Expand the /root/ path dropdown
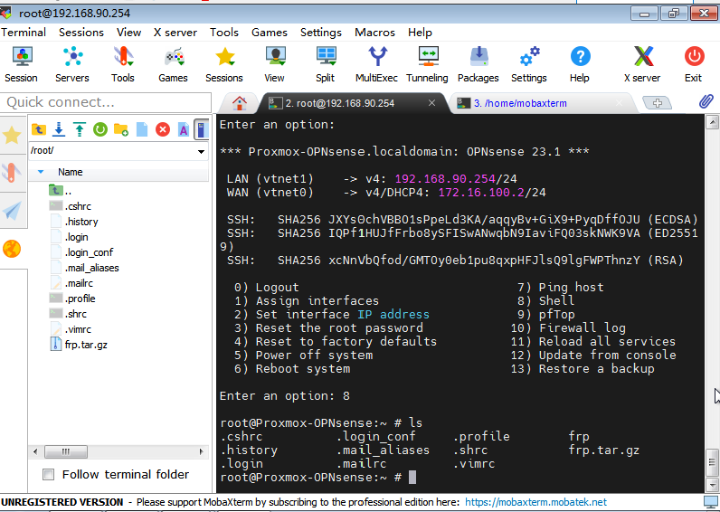 202,152
